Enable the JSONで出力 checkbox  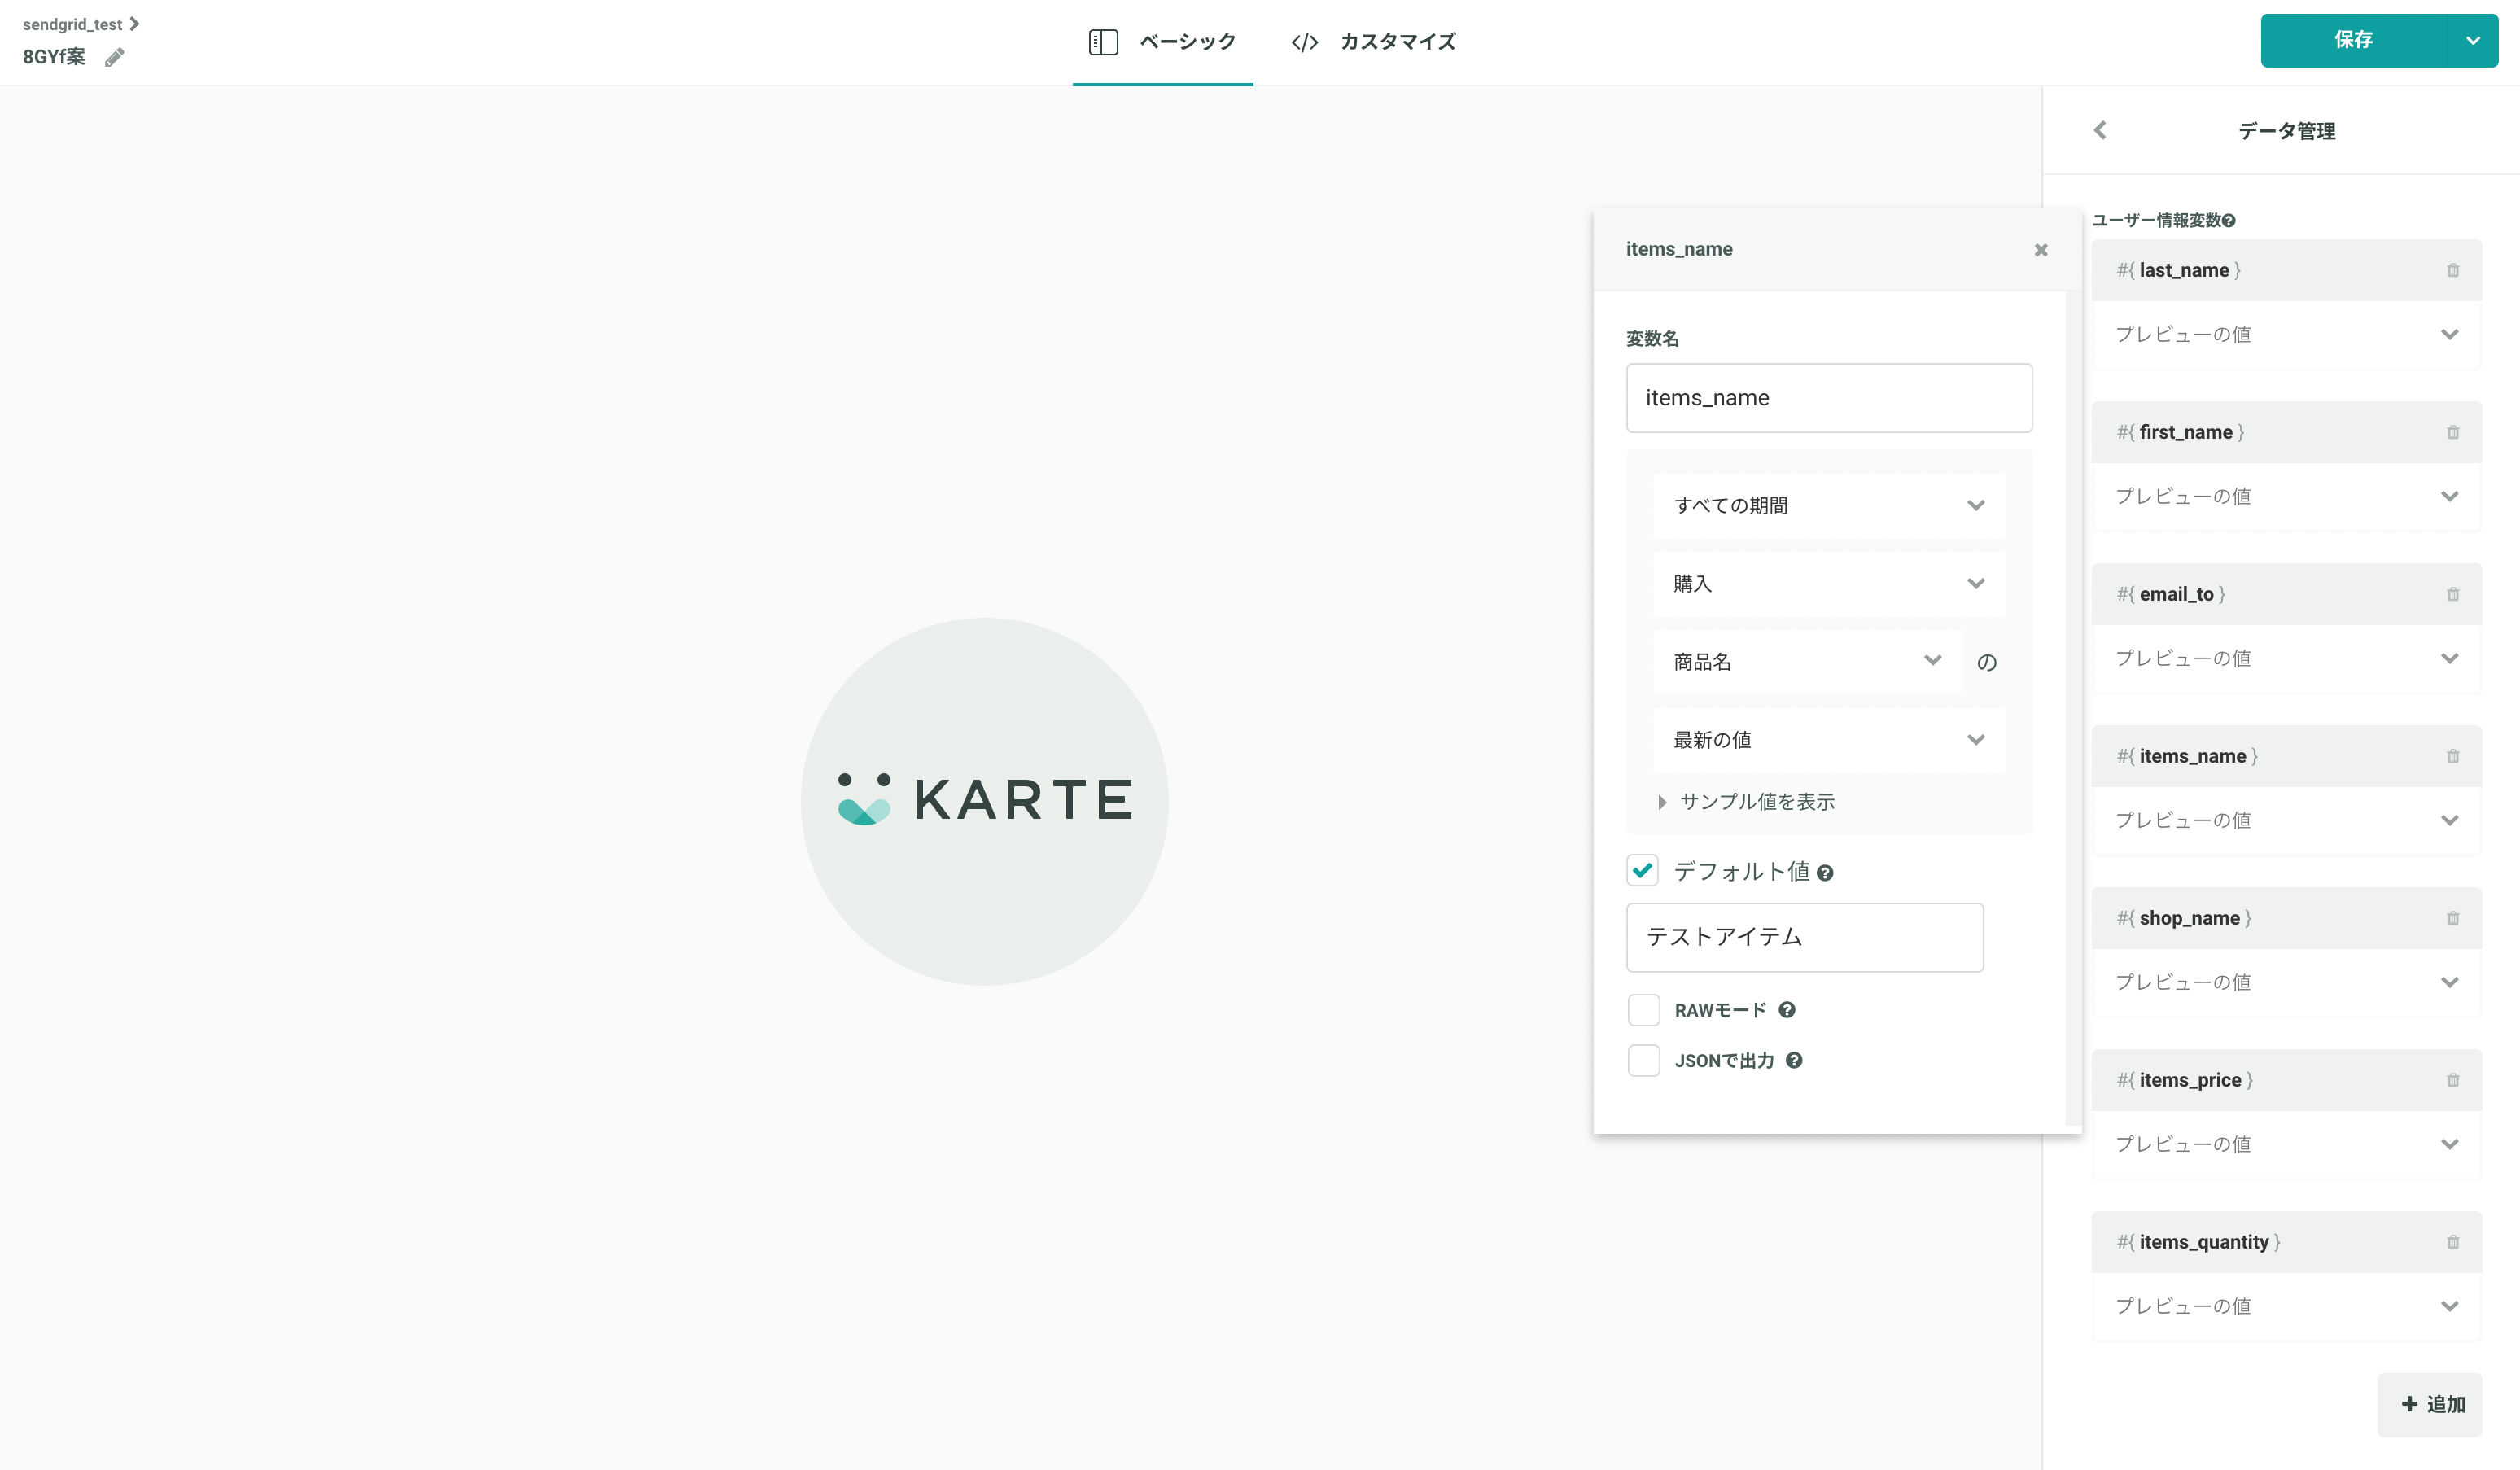tap(1643, 1061)
